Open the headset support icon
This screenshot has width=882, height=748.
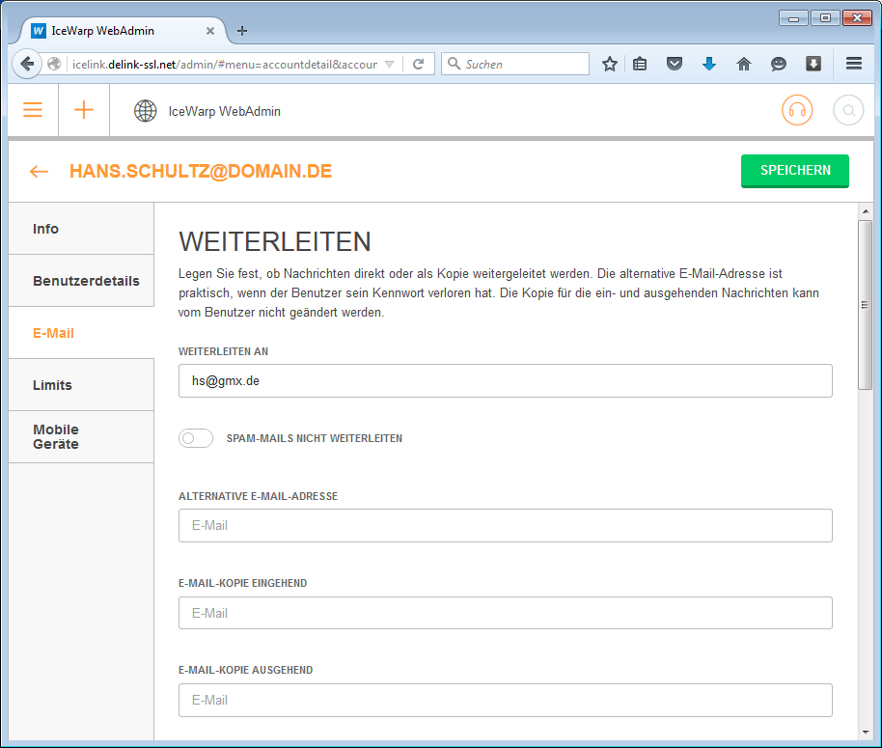pos(797,110)
